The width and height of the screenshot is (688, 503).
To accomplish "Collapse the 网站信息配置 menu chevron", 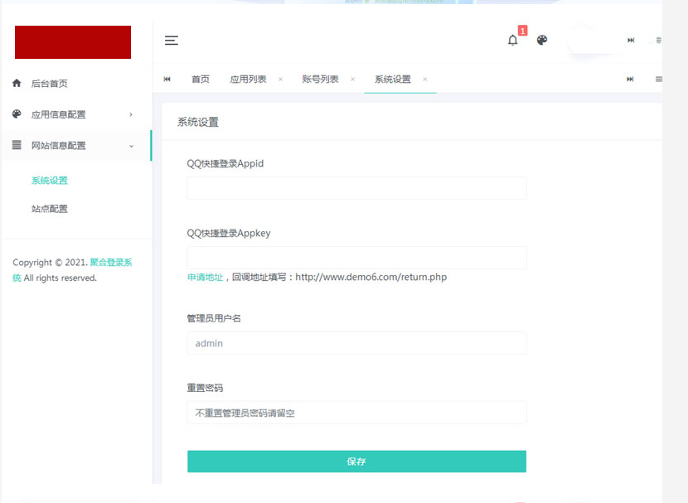I will [131, 146].
